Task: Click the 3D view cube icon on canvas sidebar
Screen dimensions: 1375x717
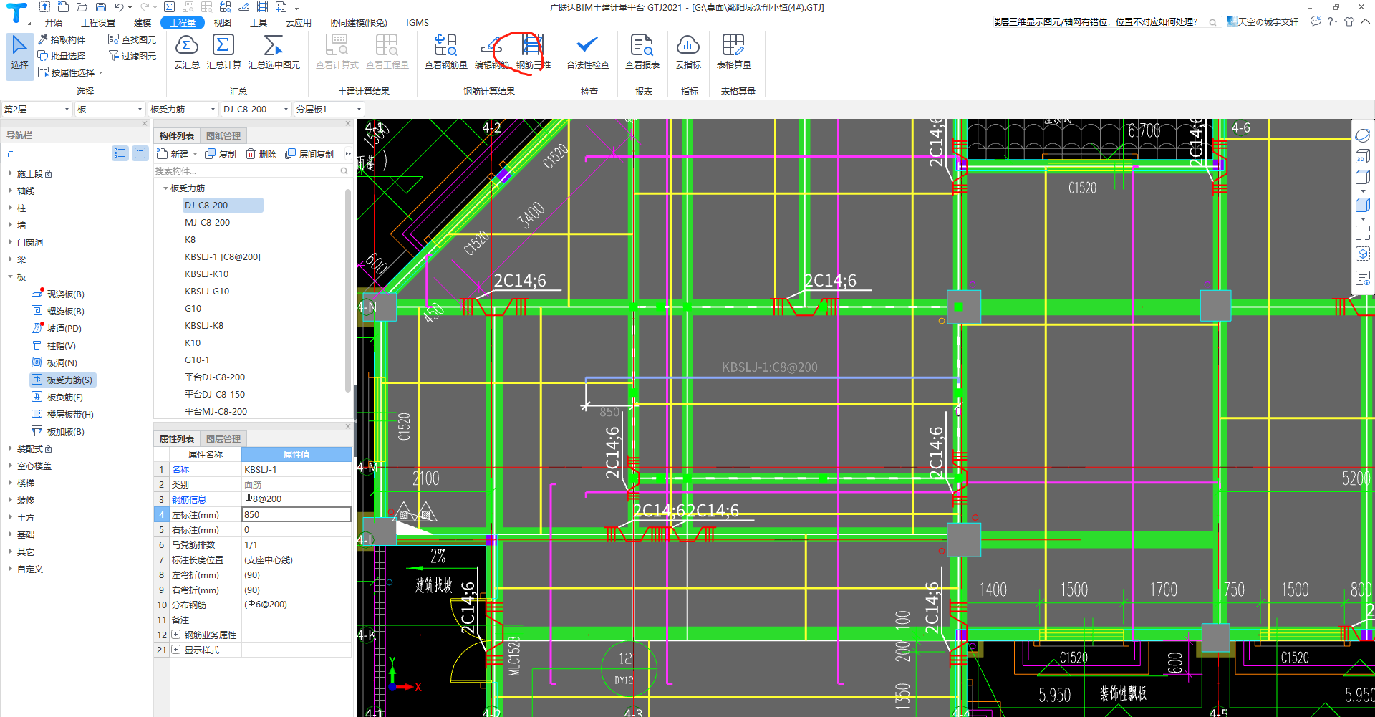Action: point(1362,156)
